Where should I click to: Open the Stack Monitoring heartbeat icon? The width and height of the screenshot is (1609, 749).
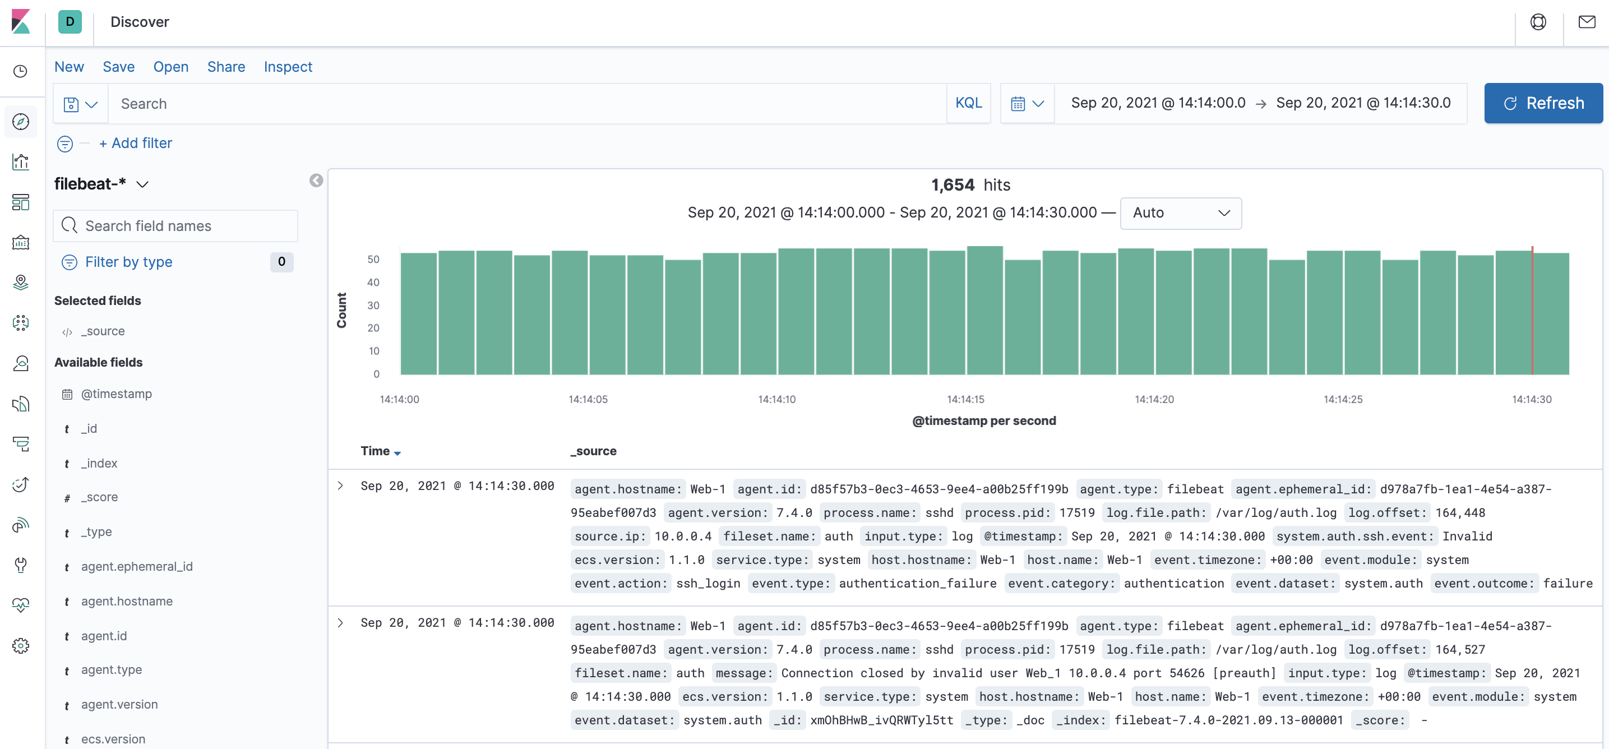pos(21,605)
